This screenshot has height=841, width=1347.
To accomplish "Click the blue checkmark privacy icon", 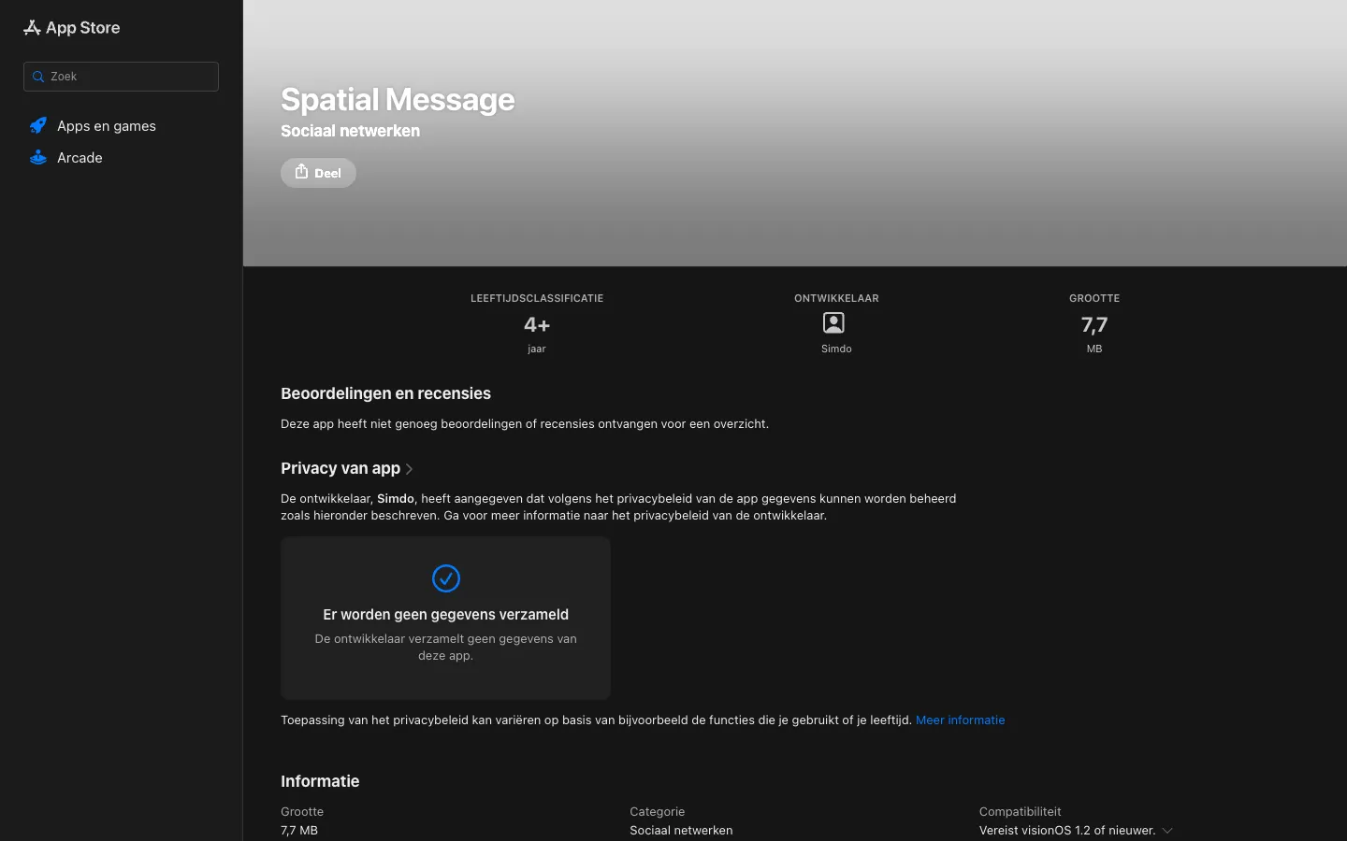I will coord(446,578).
